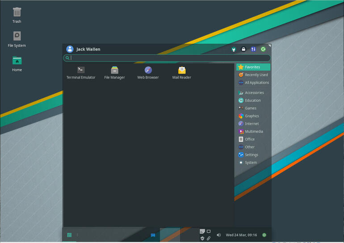Open the settings manager icon in menu header
The height and width of the screenshot is (243, 344).
click(234, 49)
